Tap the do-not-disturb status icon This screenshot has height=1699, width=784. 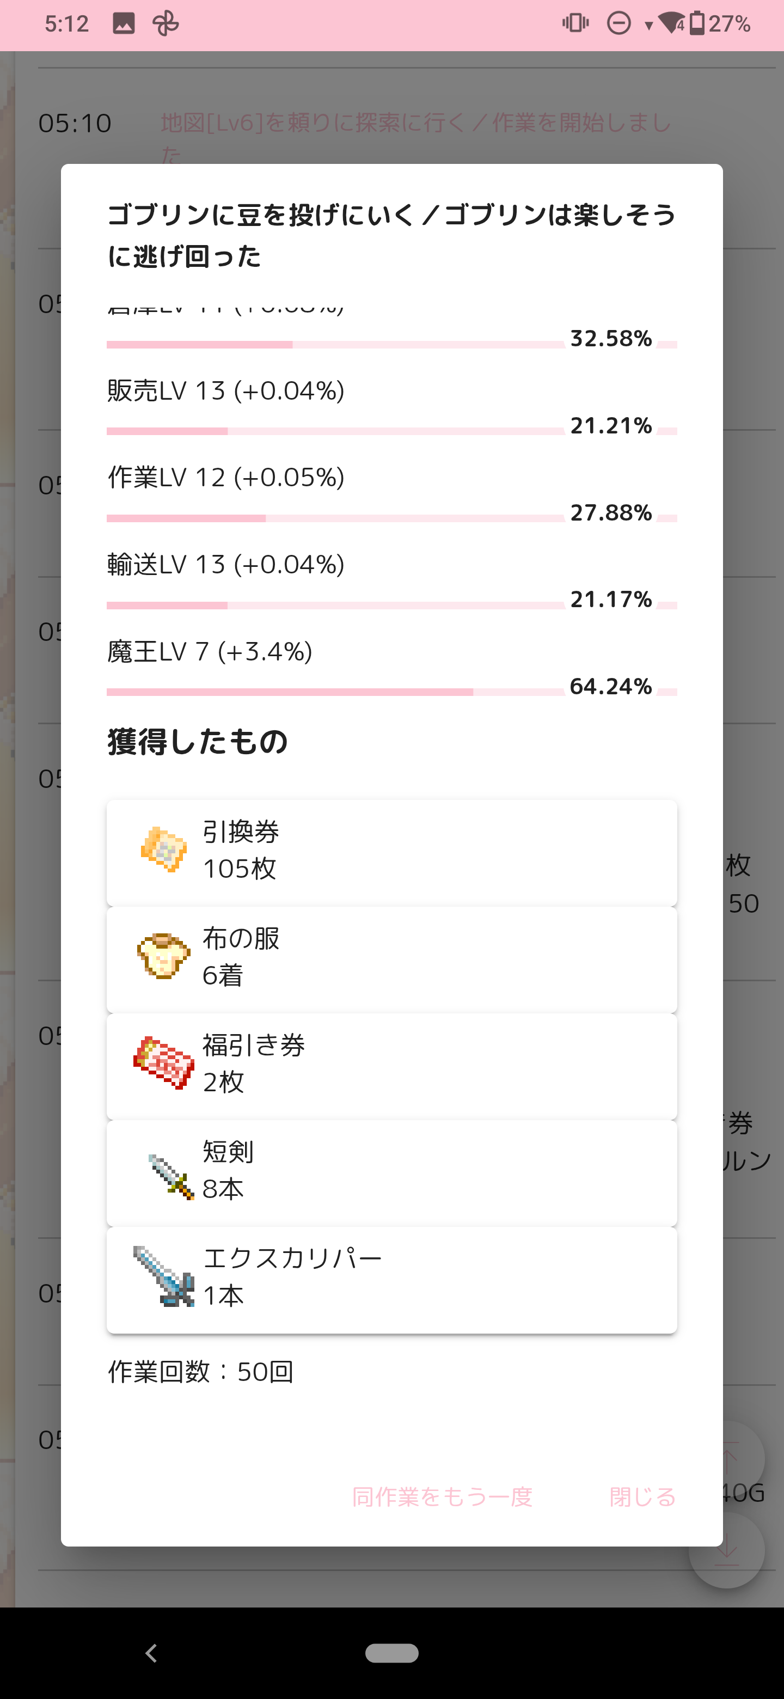pyautogui.click(x=618, y=25)
